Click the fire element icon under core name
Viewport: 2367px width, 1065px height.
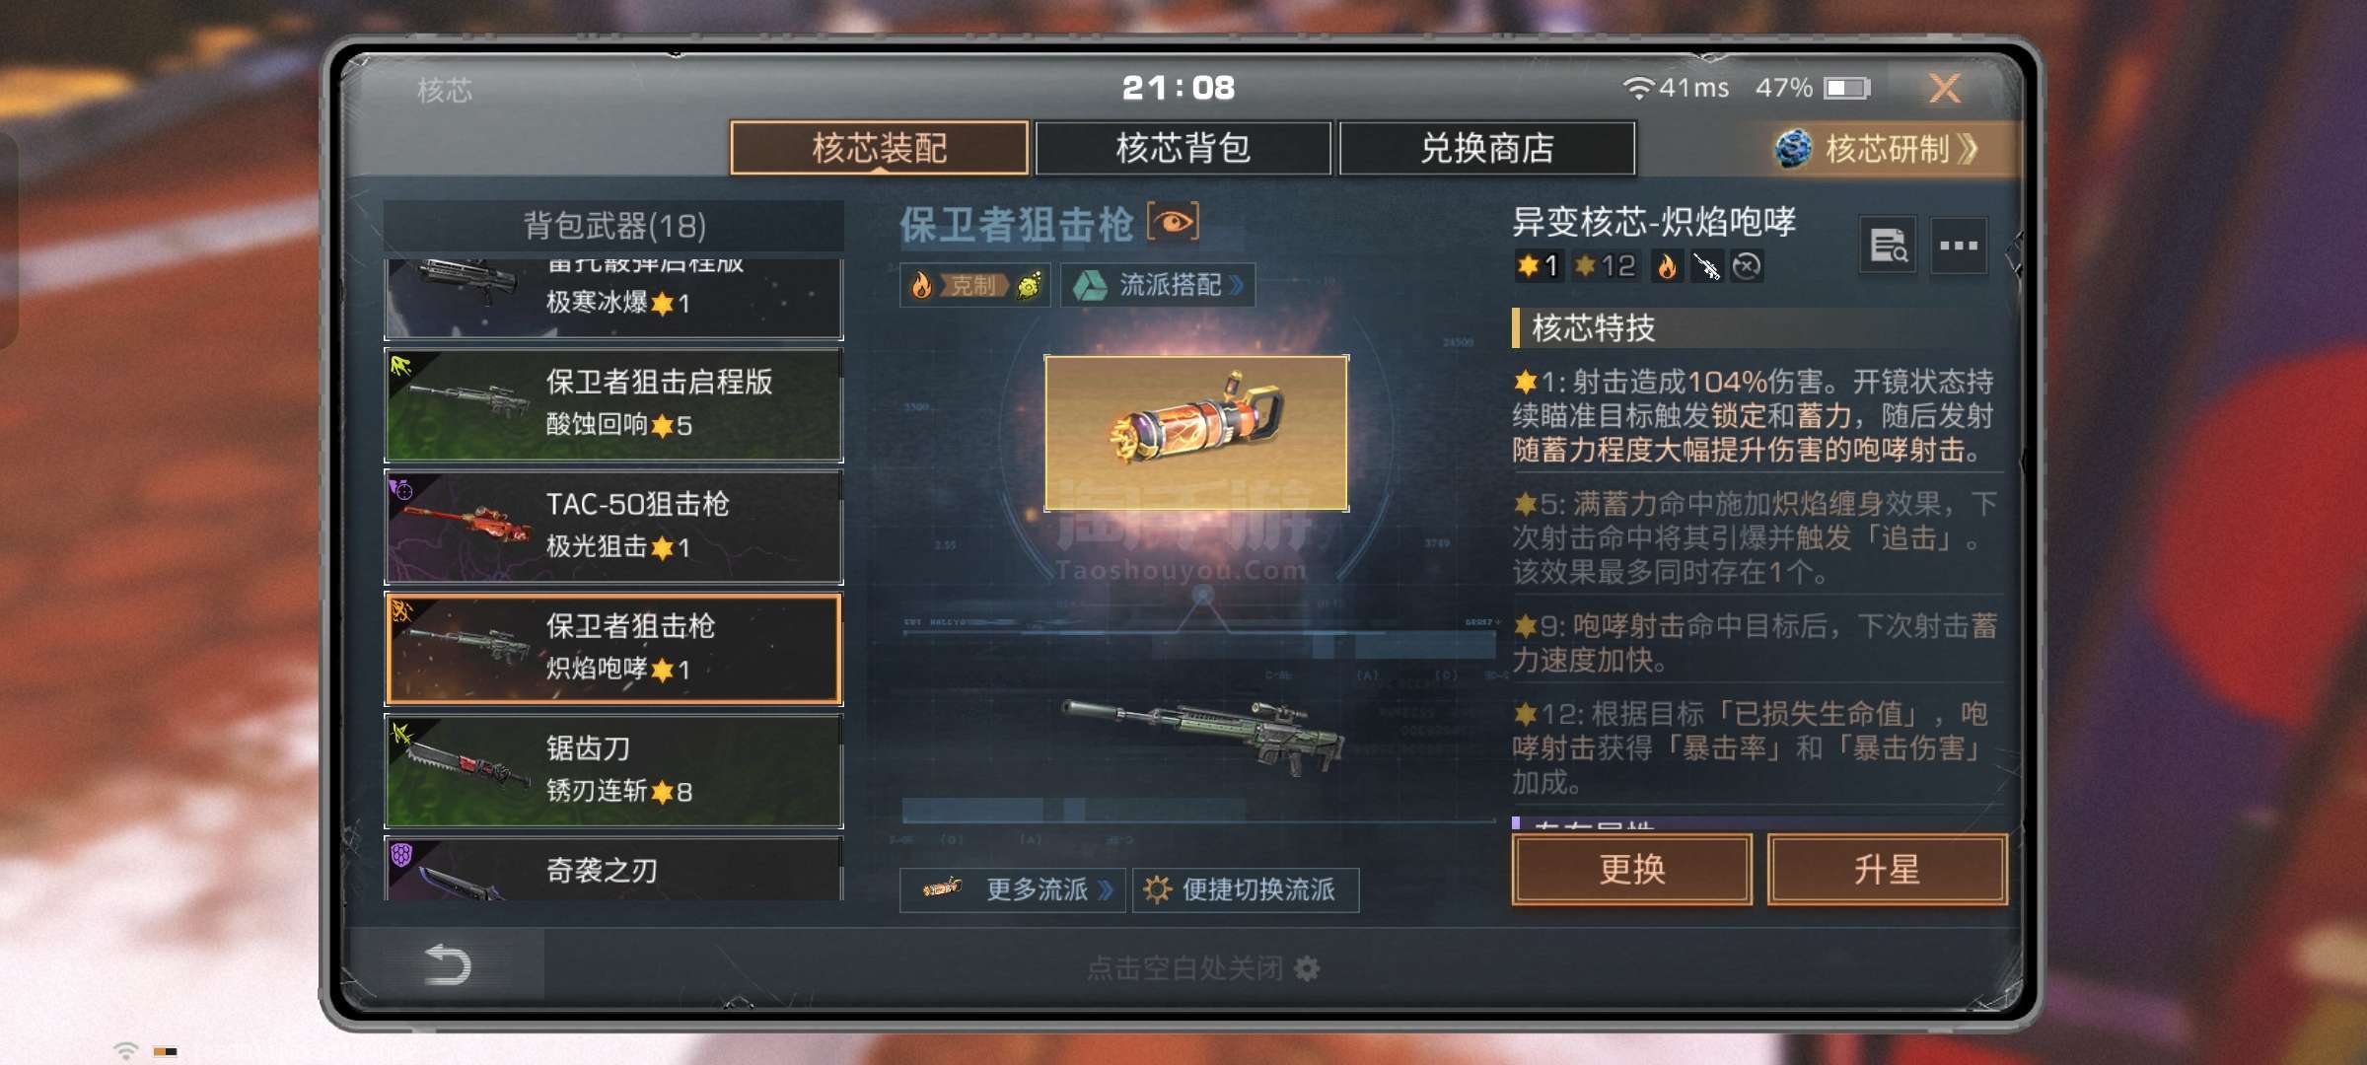click(1667, 266)
